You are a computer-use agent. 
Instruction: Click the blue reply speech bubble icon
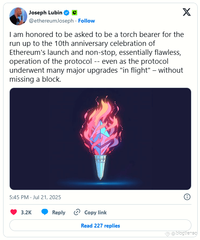coord(45,212)
